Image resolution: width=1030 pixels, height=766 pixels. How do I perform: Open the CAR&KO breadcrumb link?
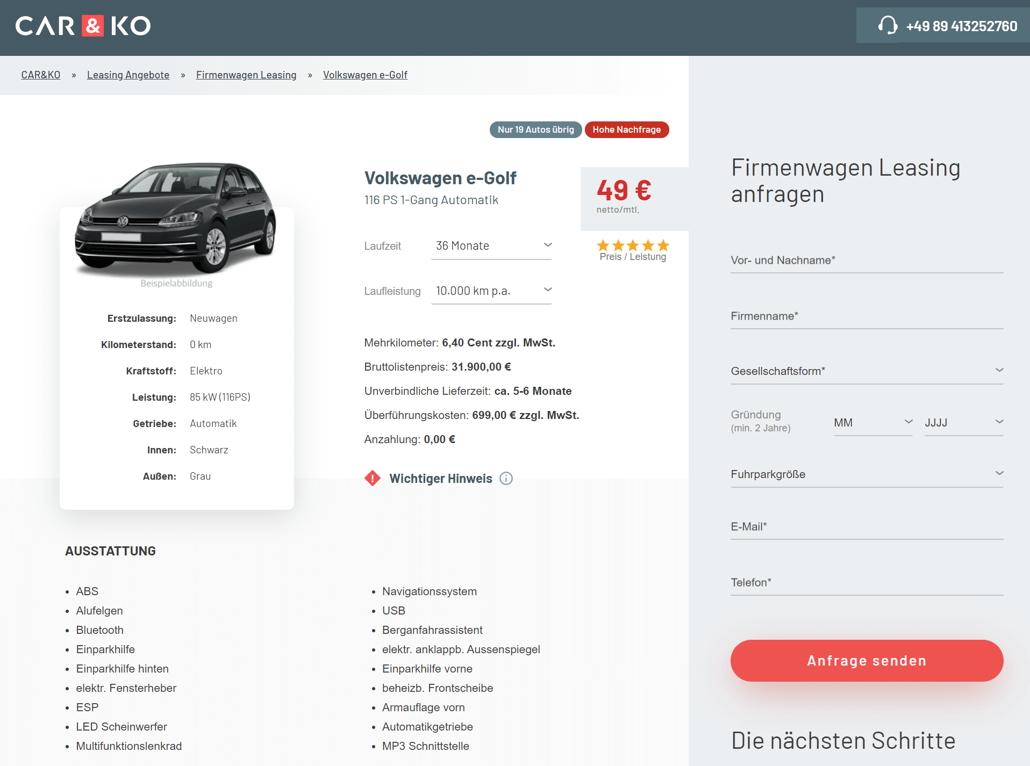point(41,75)
